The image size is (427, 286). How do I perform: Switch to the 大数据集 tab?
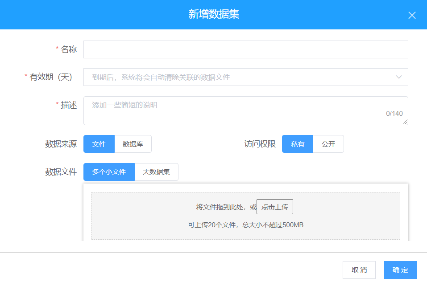(156, 172)
